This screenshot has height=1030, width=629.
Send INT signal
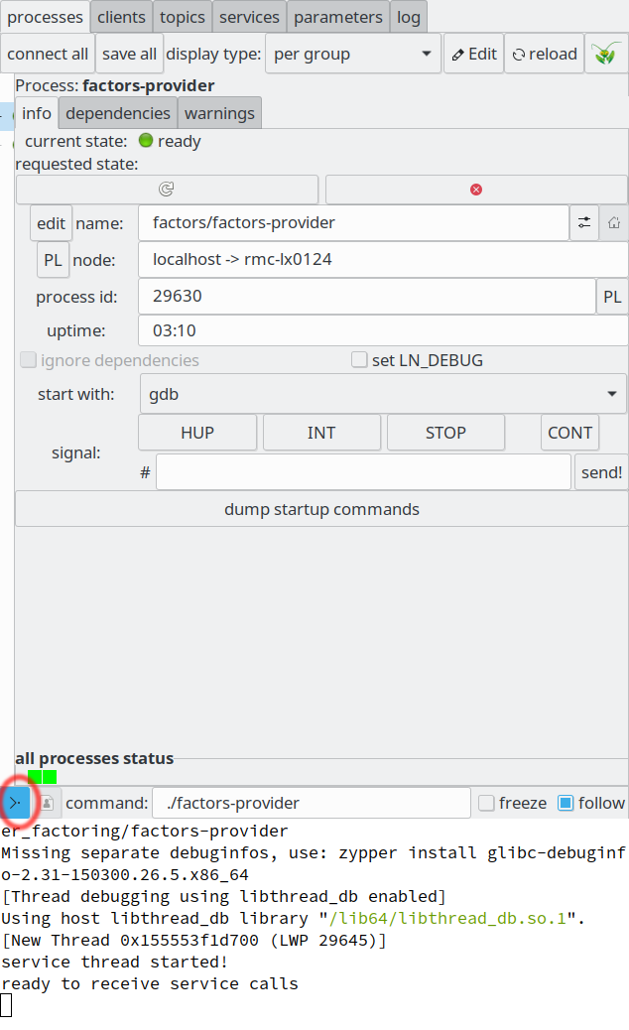[x=321, y=433]
